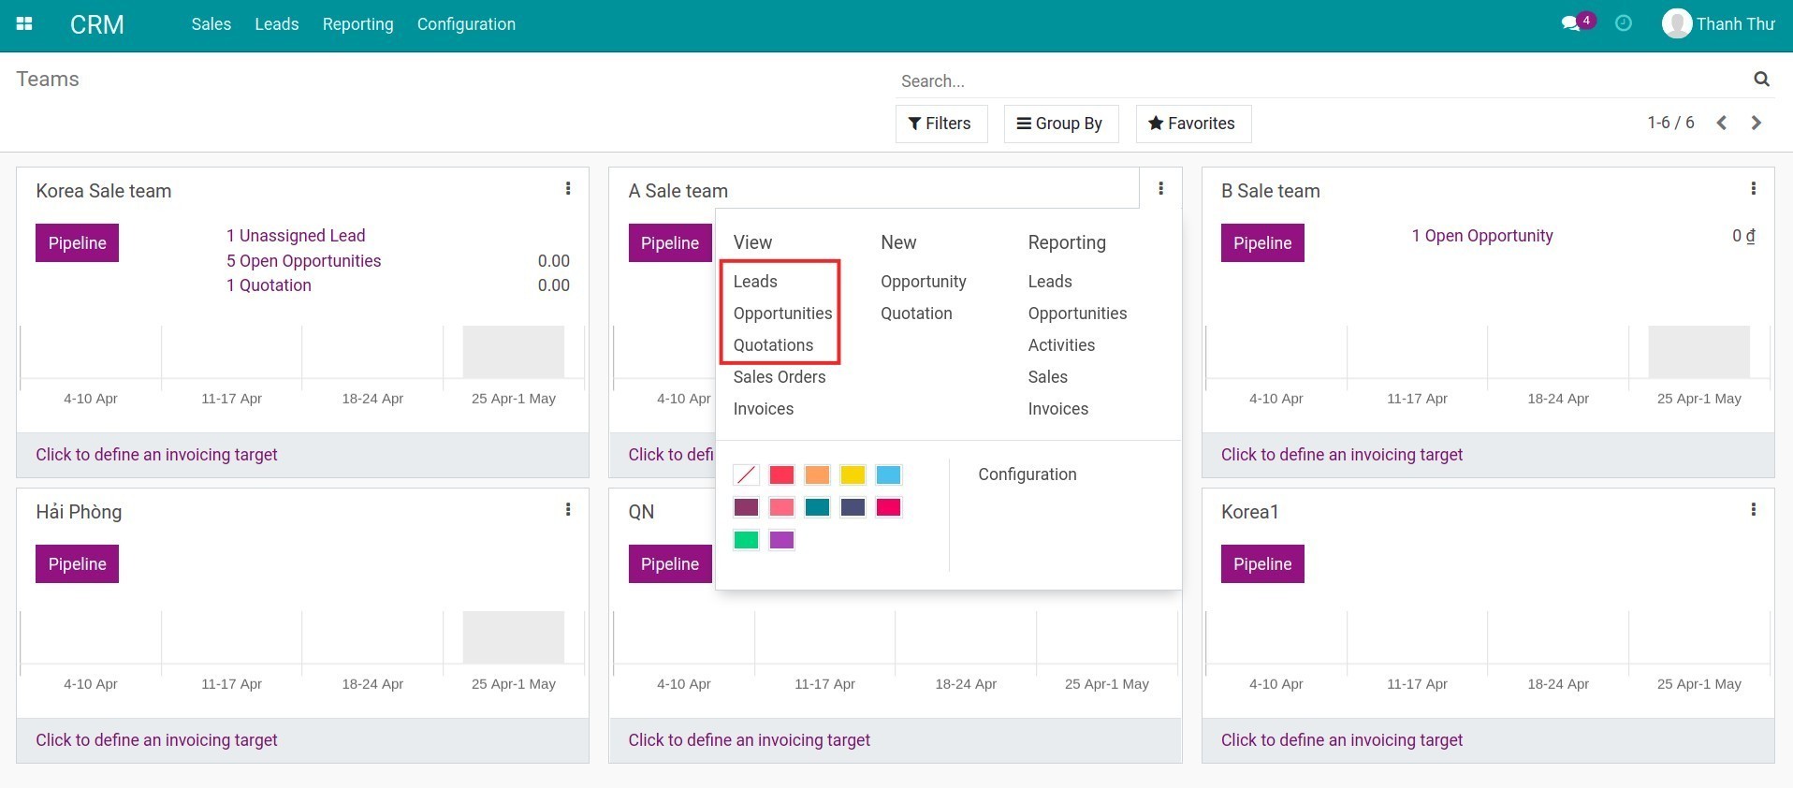Click the search magnifier icon
This screenshot has height=788, width=1793.
tap(1761, 80)
